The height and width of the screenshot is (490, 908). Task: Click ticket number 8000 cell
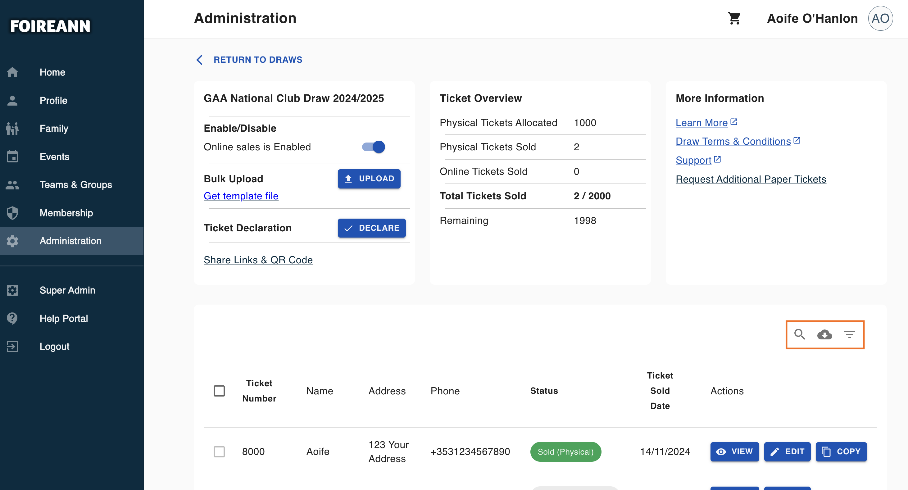pyautogui.click(x=253, y=451)
